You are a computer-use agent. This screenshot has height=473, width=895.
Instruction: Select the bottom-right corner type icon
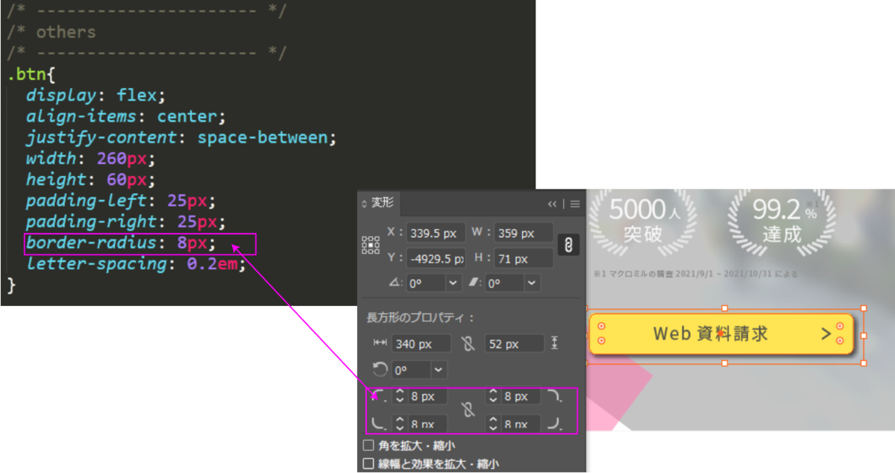click(555, 424)
